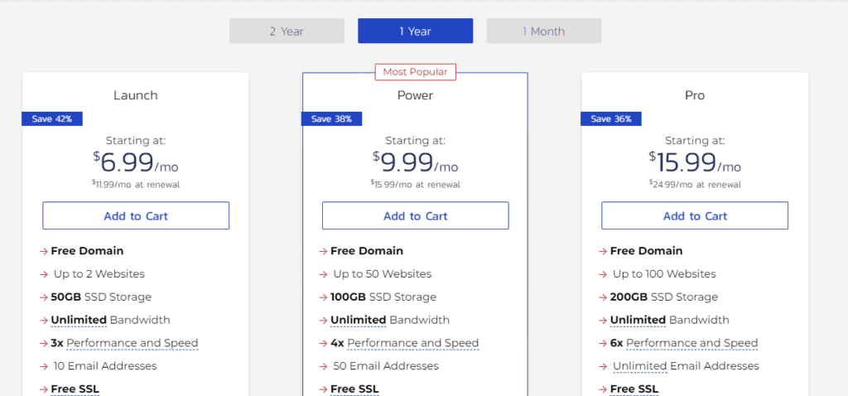The image size is (848, 396).
Task: Click the Save 42% badge on Launch
Action: click(x=52, y=118)
